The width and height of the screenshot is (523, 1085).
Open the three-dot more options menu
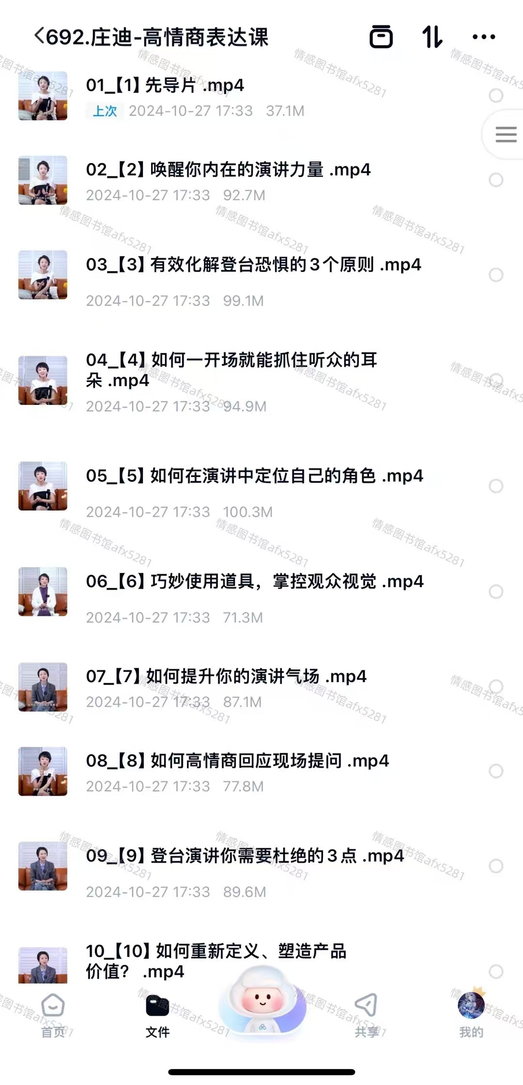[x=484, y=36]
